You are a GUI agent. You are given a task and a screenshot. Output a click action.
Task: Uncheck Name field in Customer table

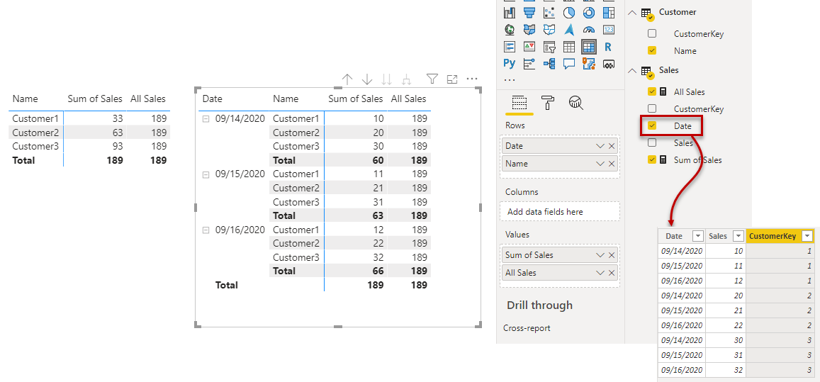652,51
